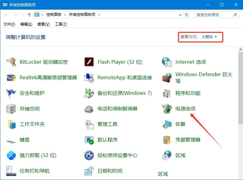243x180 pixels.
Task: Click the 程序和功能 label
Action: [188, 93]
